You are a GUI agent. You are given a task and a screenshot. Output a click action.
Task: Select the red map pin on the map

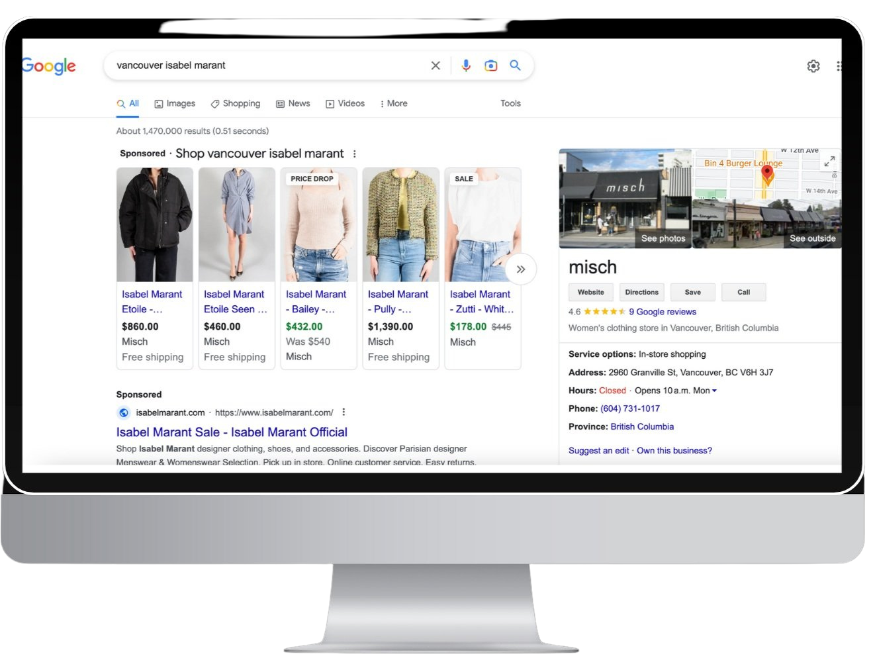click(767, 174)
